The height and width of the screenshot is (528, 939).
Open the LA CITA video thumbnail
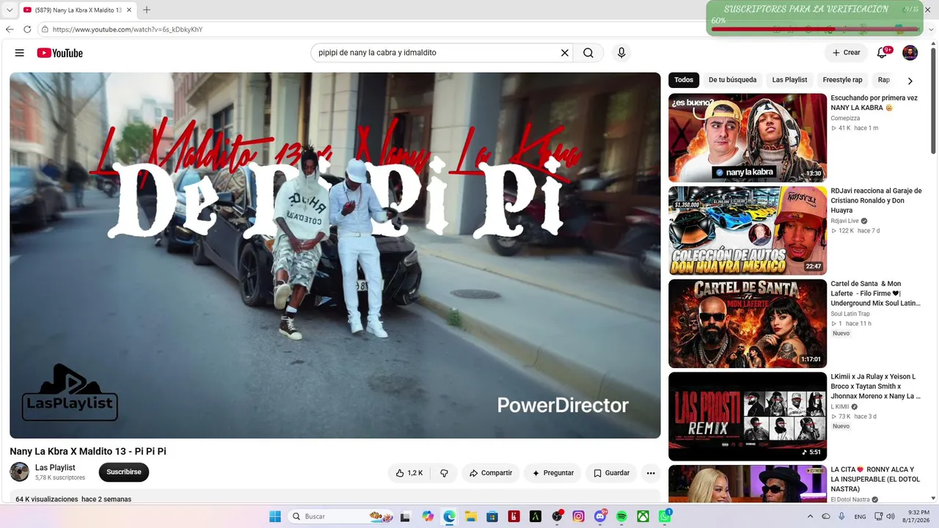[x=748, y=484]
